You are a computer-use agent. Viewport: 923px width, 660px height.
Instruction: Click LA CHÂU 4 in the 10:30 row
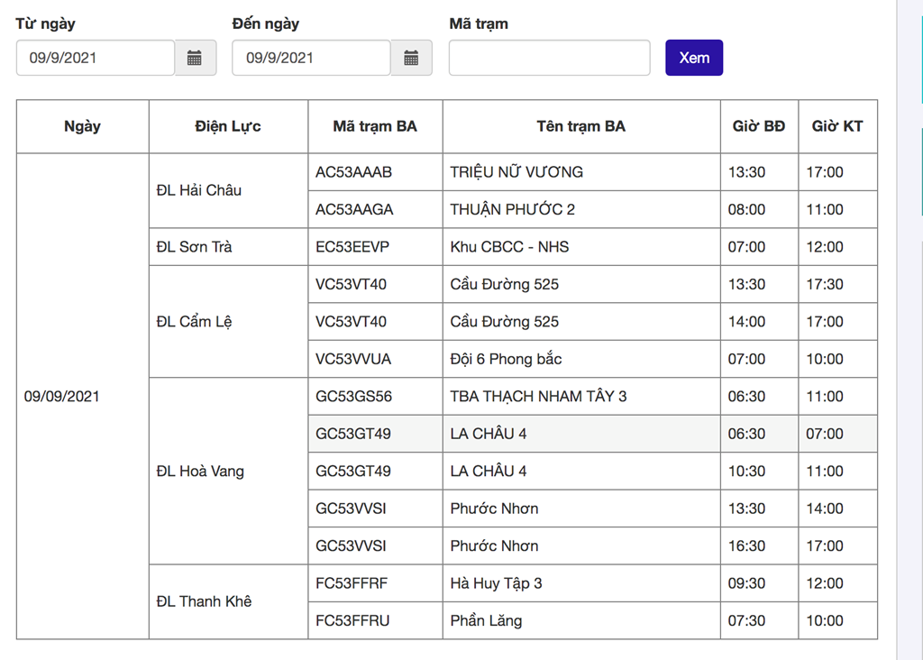click(x=488, y=471)
